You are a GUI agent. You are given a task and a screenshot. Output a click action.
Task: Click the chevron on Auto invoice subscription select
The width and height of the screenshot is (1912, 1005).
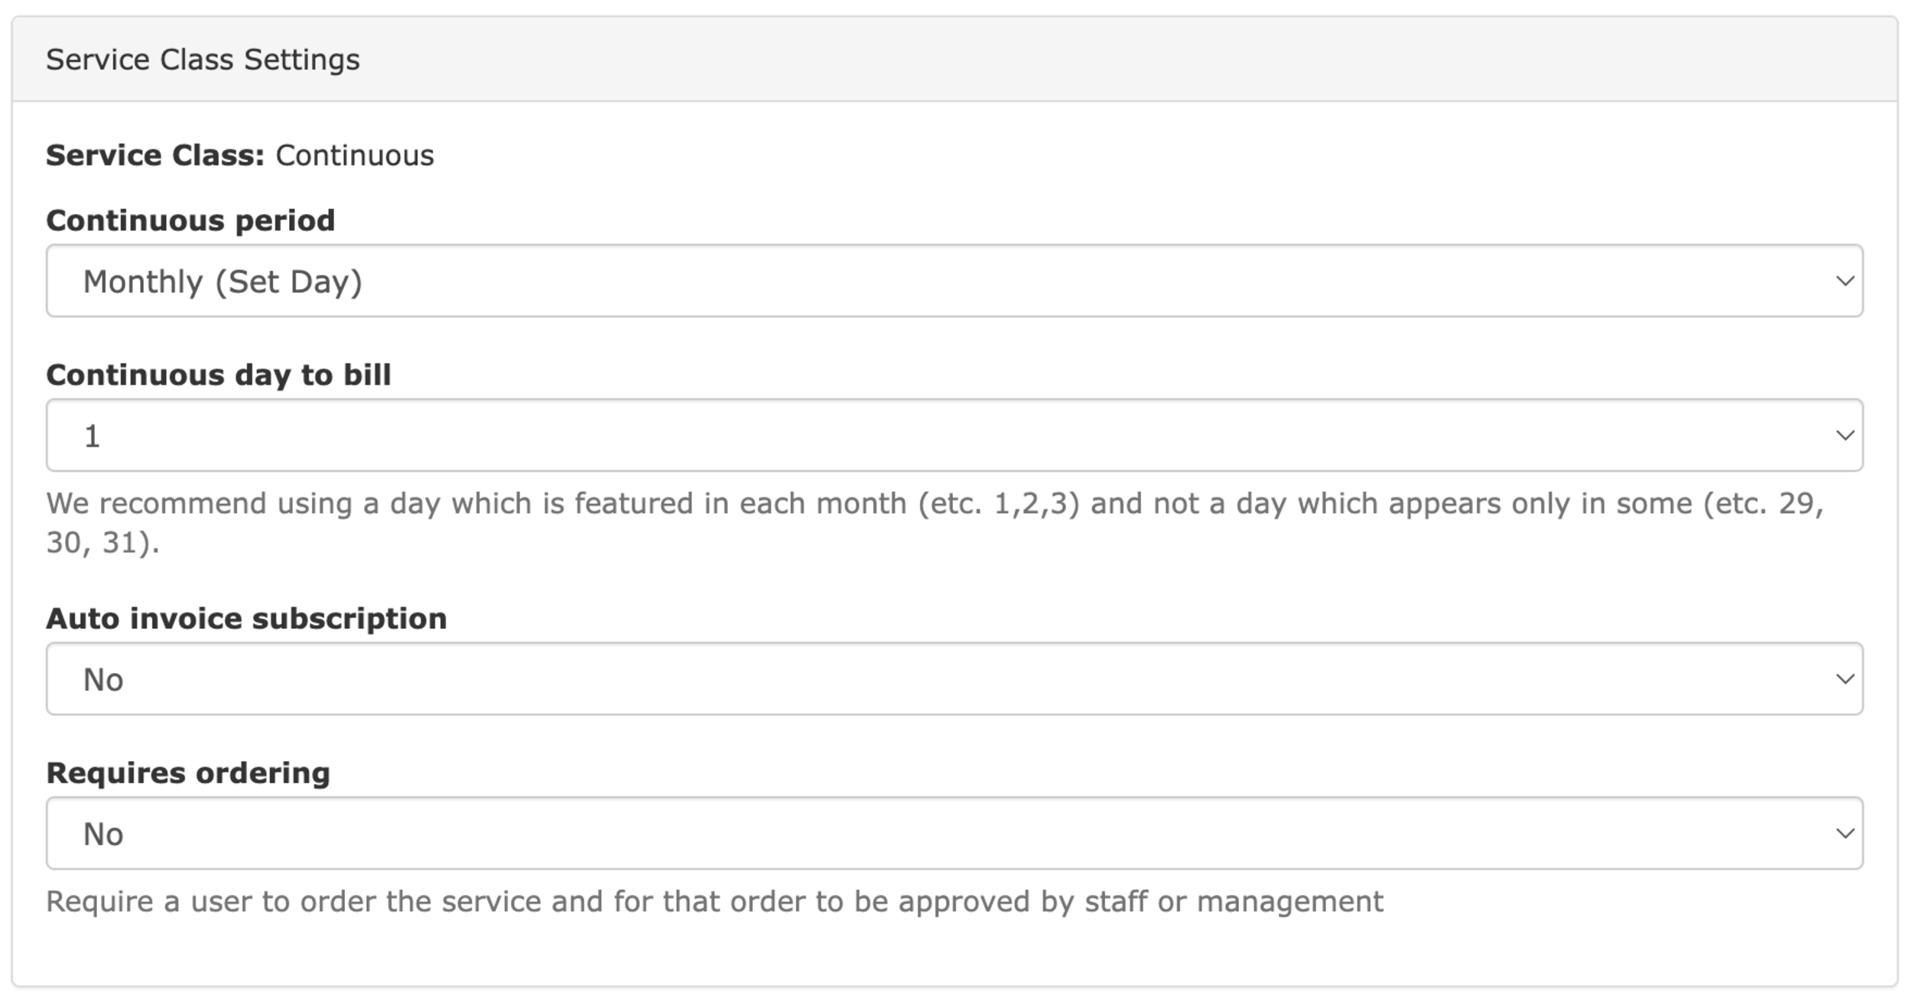[x=1845, y=680]
